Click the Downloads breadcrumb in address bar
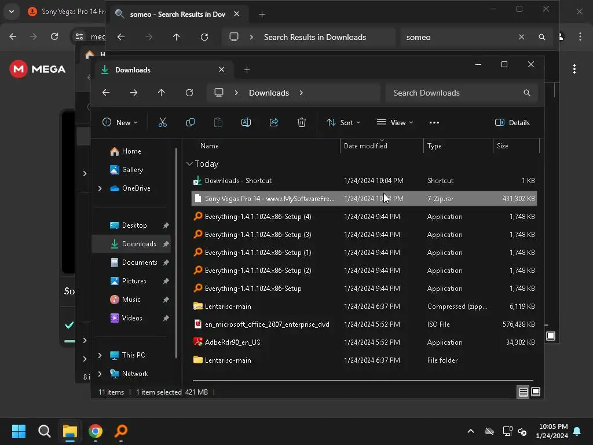593x445 pixels. point(269,93)
